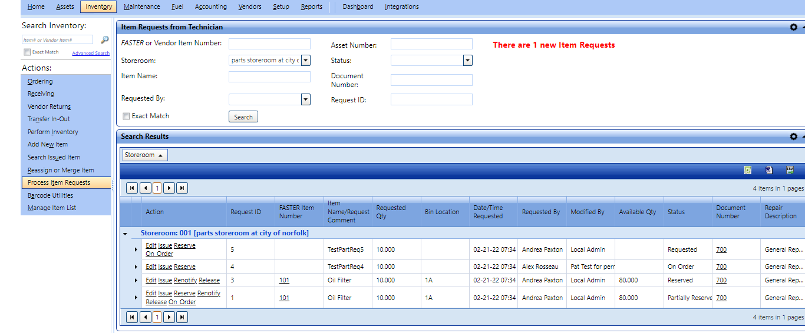The width and height of the screenshot is (805, 333).
Task: Open the Vendors menu
Action: [x=250, y=7]
